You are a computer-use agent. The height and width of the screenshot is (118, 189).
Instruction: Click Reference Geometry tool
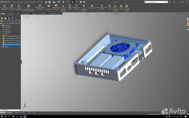[76, 7]
